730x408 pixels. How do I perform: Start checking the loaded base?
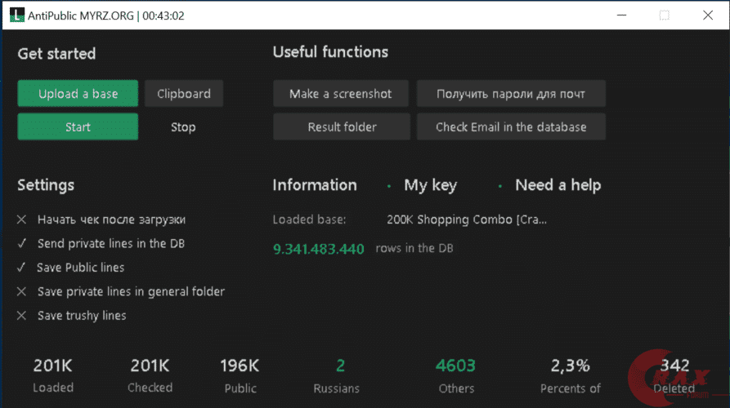click(78, 126)
